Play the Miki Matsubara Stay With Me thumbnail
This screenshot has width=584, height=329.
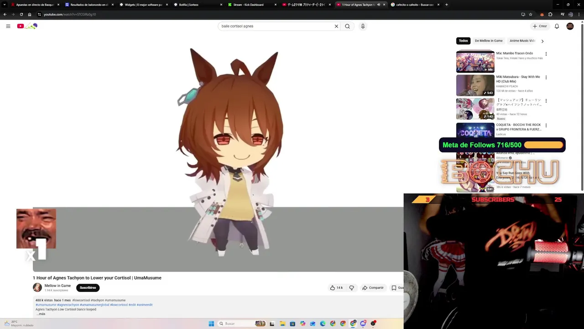click(475, 85)
